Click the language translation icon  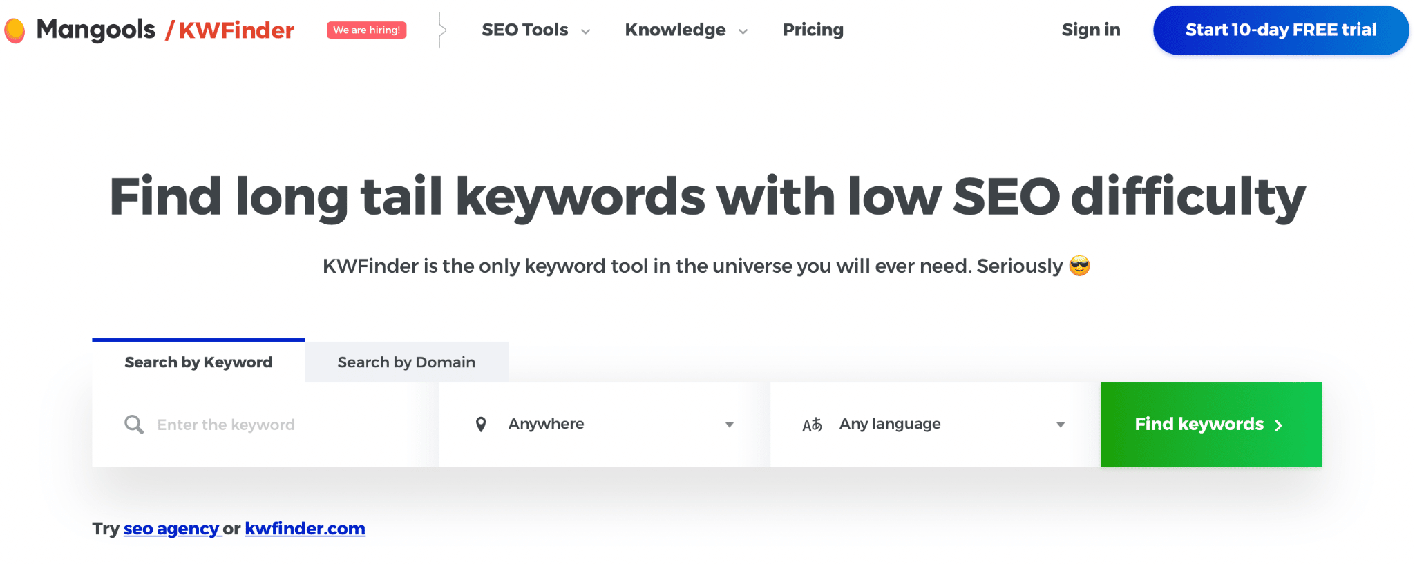tap(812, 425)
